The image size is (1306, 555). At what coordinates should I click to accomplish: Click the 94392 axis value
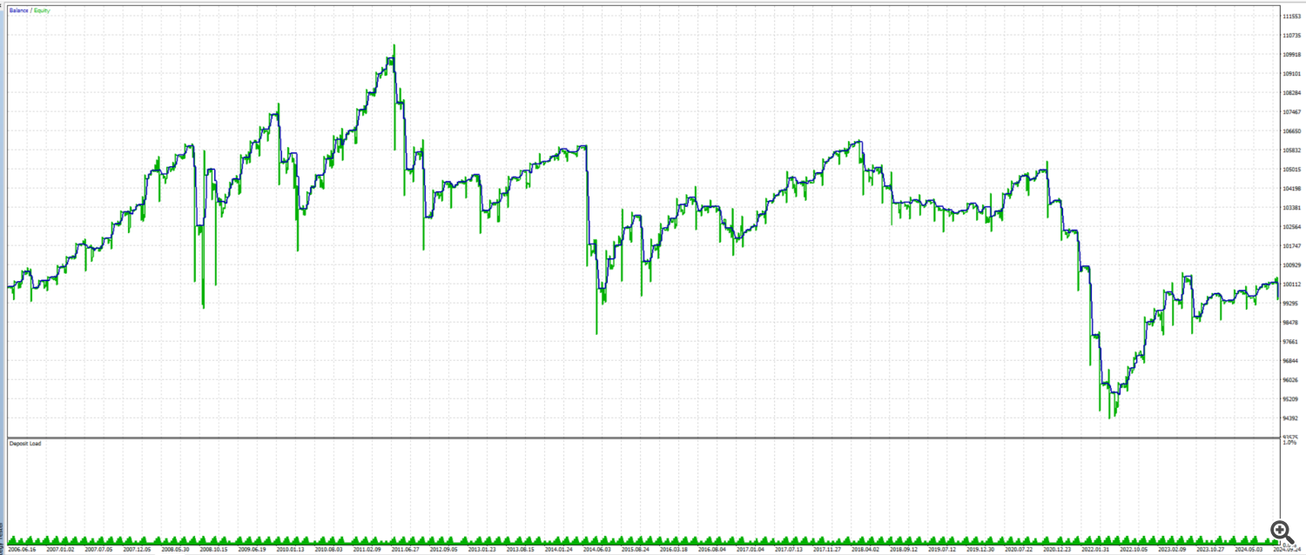click(x=1290, y=418)
